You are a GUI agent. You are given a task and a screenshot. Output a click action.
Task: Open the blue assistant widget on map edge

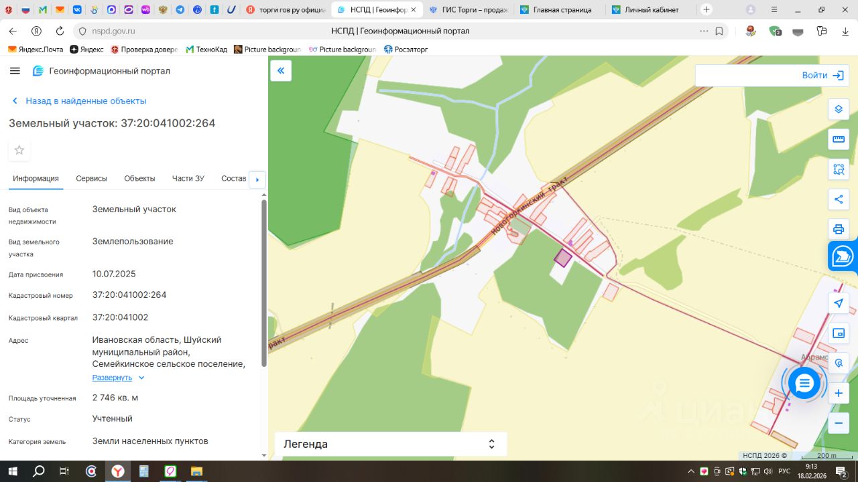[x=843, y=256]
